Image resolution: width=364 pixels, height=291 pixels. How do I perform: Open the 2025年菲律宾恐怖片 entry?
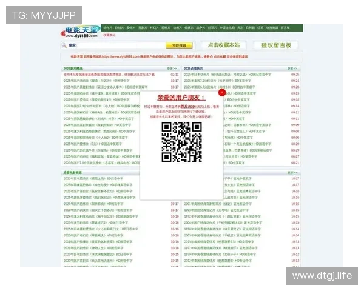pyautogui.click(x=98, y=185)
